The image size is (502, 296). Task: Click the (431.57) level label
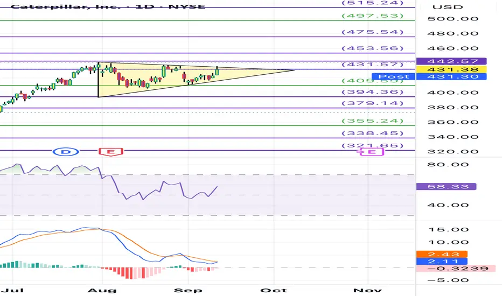372,65
